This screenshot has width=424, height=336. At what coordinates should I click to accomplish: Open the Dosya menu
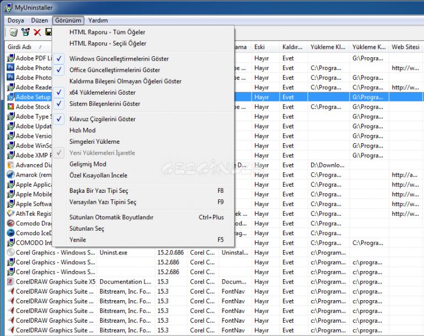coord(15,20)
